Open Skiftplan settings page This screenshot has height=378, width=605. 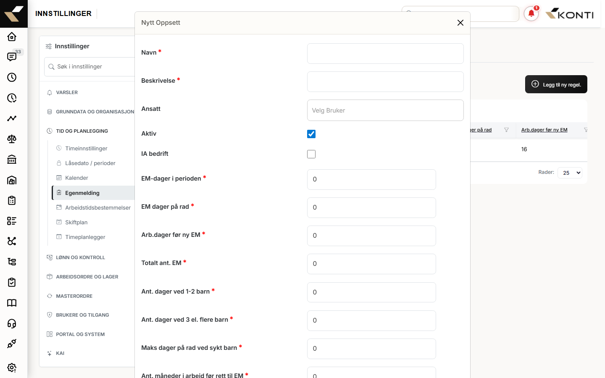[x=76, y=222]
